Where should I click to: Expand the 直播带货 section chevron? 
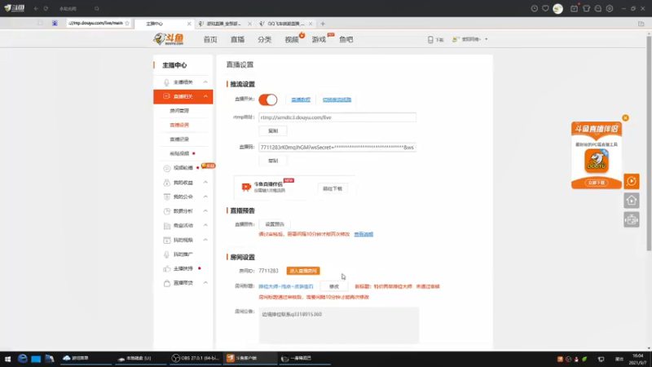(x=205, y=283)
